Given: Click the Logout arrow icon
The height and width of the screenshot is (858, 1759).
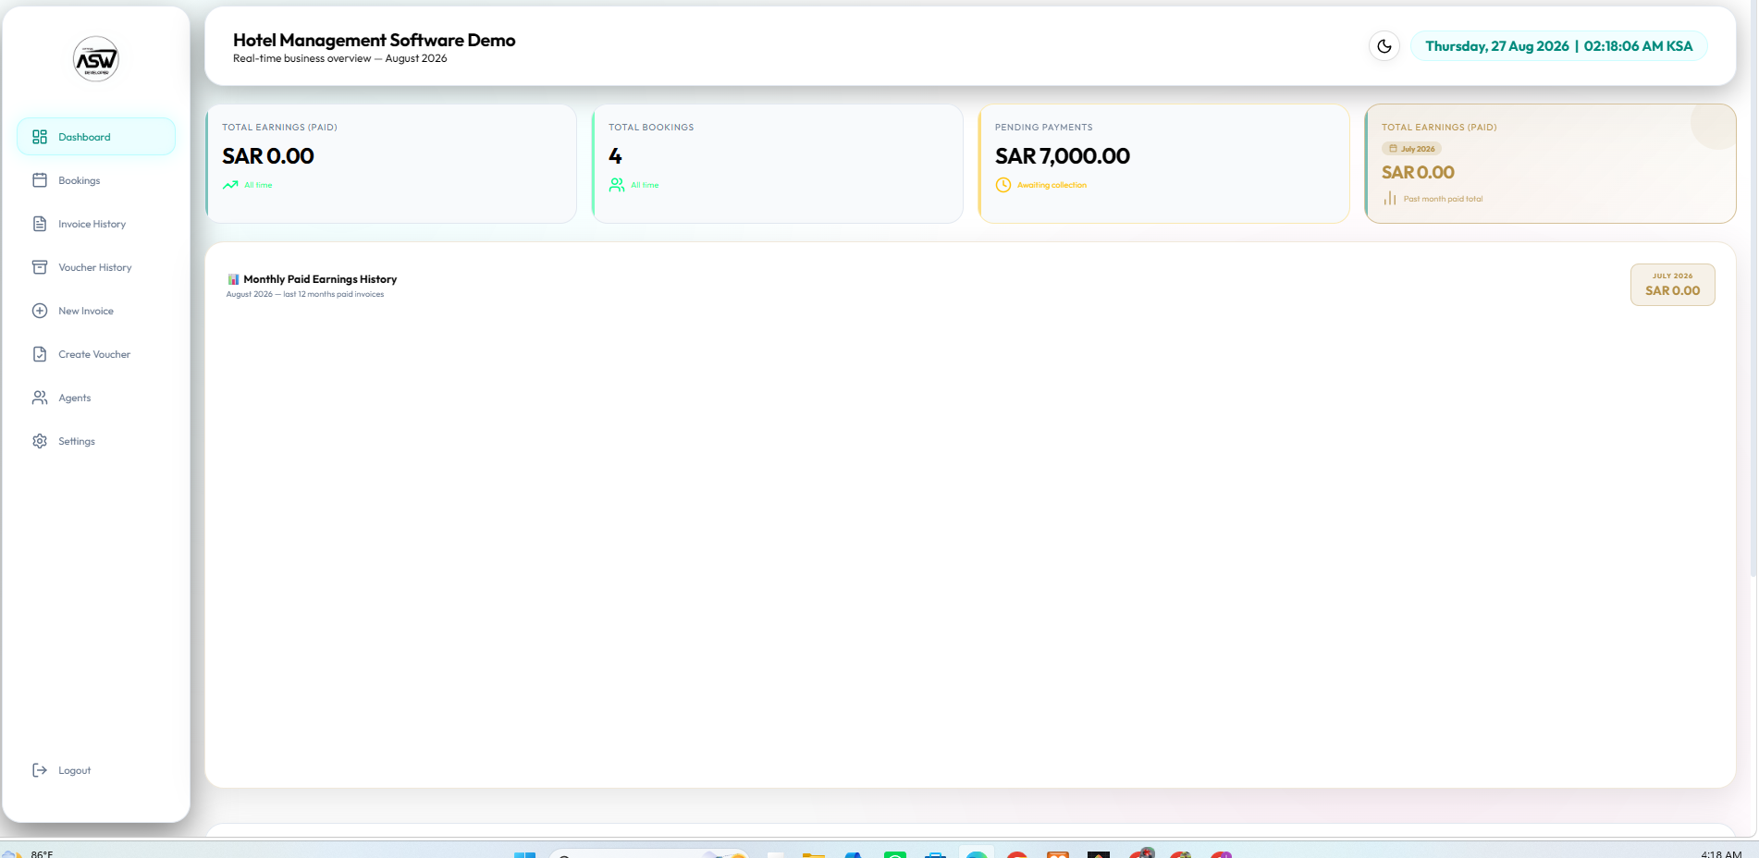Looking at the screenshot, I should (x=40, y=770).
